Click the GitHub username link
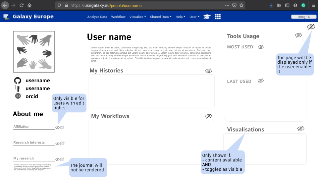The height and width of the screenshot is (179, 318). pyautogui.click(x=38, y=81)
